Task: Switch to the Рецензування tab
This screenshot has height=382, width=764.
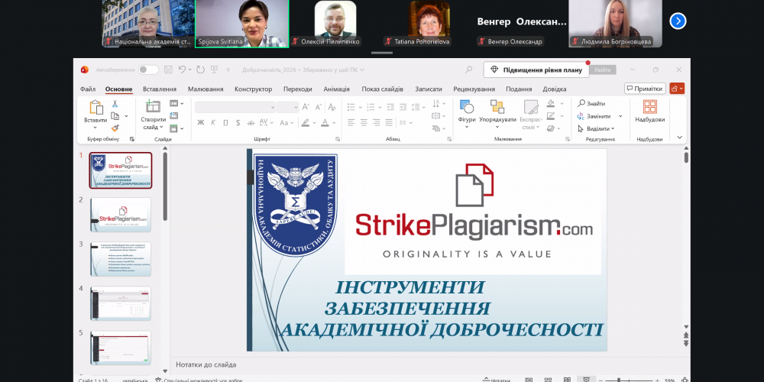Action: (x=474, y=89)
